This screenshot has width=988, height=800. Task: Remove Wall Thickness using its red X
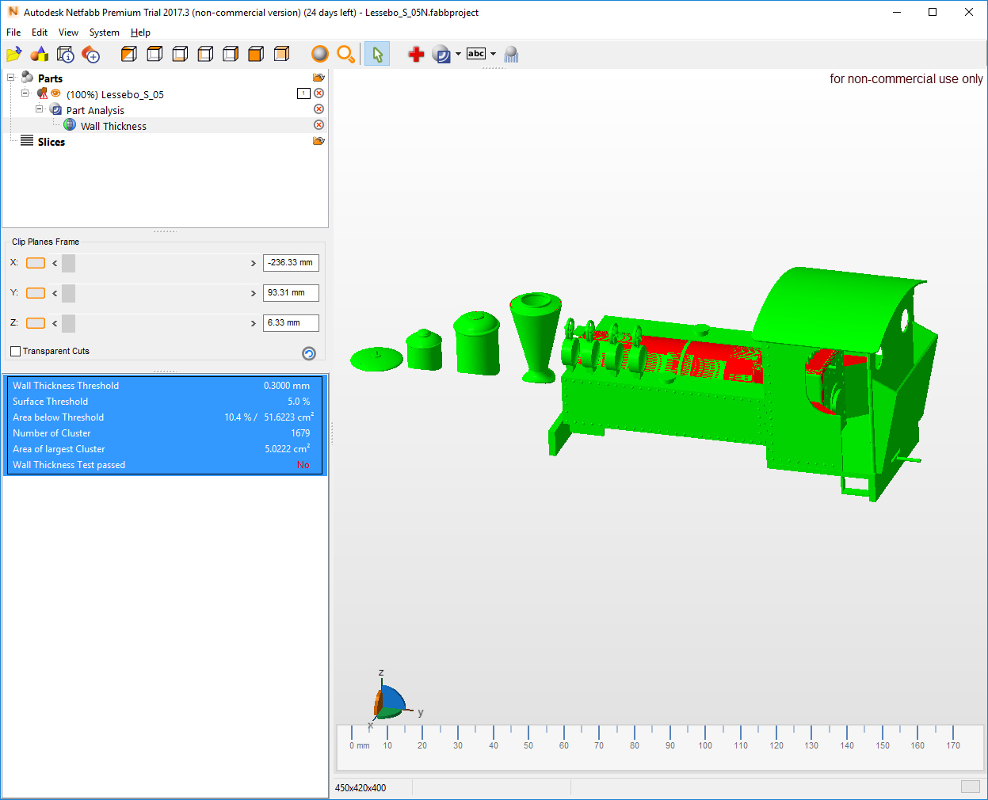click(319, 125)
